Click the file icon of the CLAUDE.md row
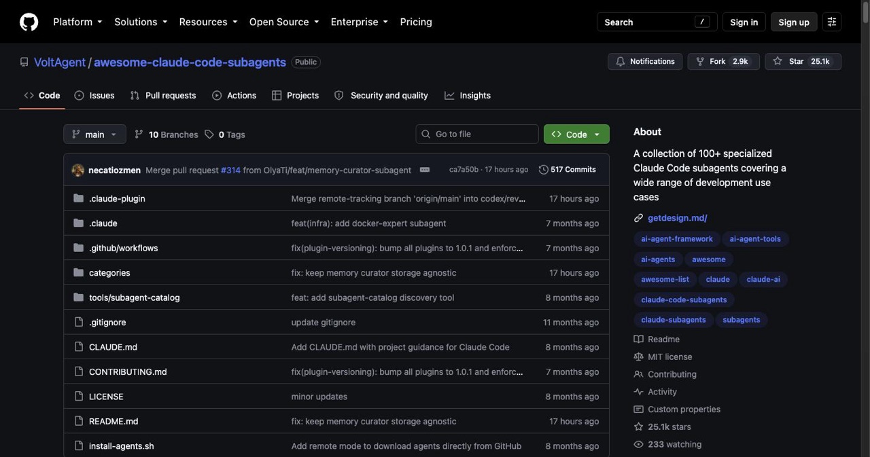 pos(78,347)
